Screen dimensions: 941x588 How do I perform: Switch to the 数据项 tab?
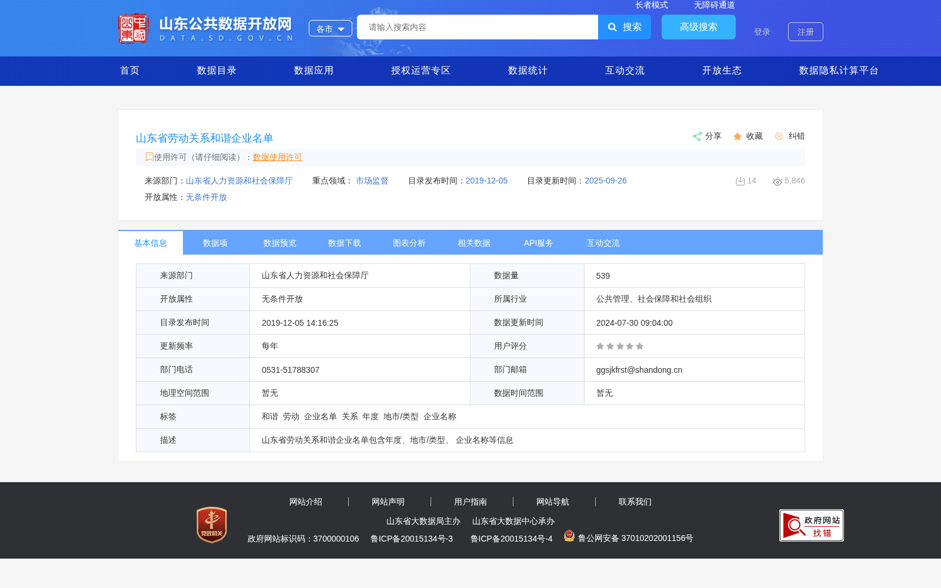pyautogui.click(x=215, y=243)
